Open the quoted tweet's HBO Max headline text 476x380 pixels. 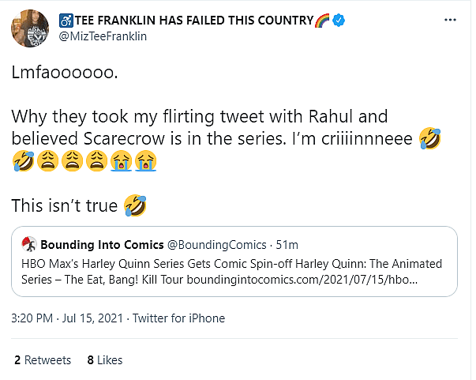click(229, 263)
